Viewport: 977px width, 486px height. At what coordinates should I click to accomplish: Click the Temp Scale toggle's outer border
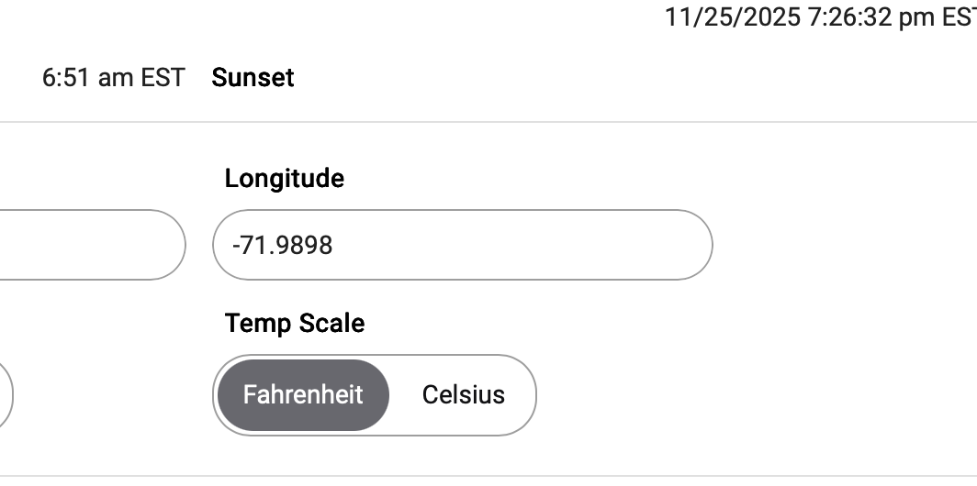coord(535,395)
